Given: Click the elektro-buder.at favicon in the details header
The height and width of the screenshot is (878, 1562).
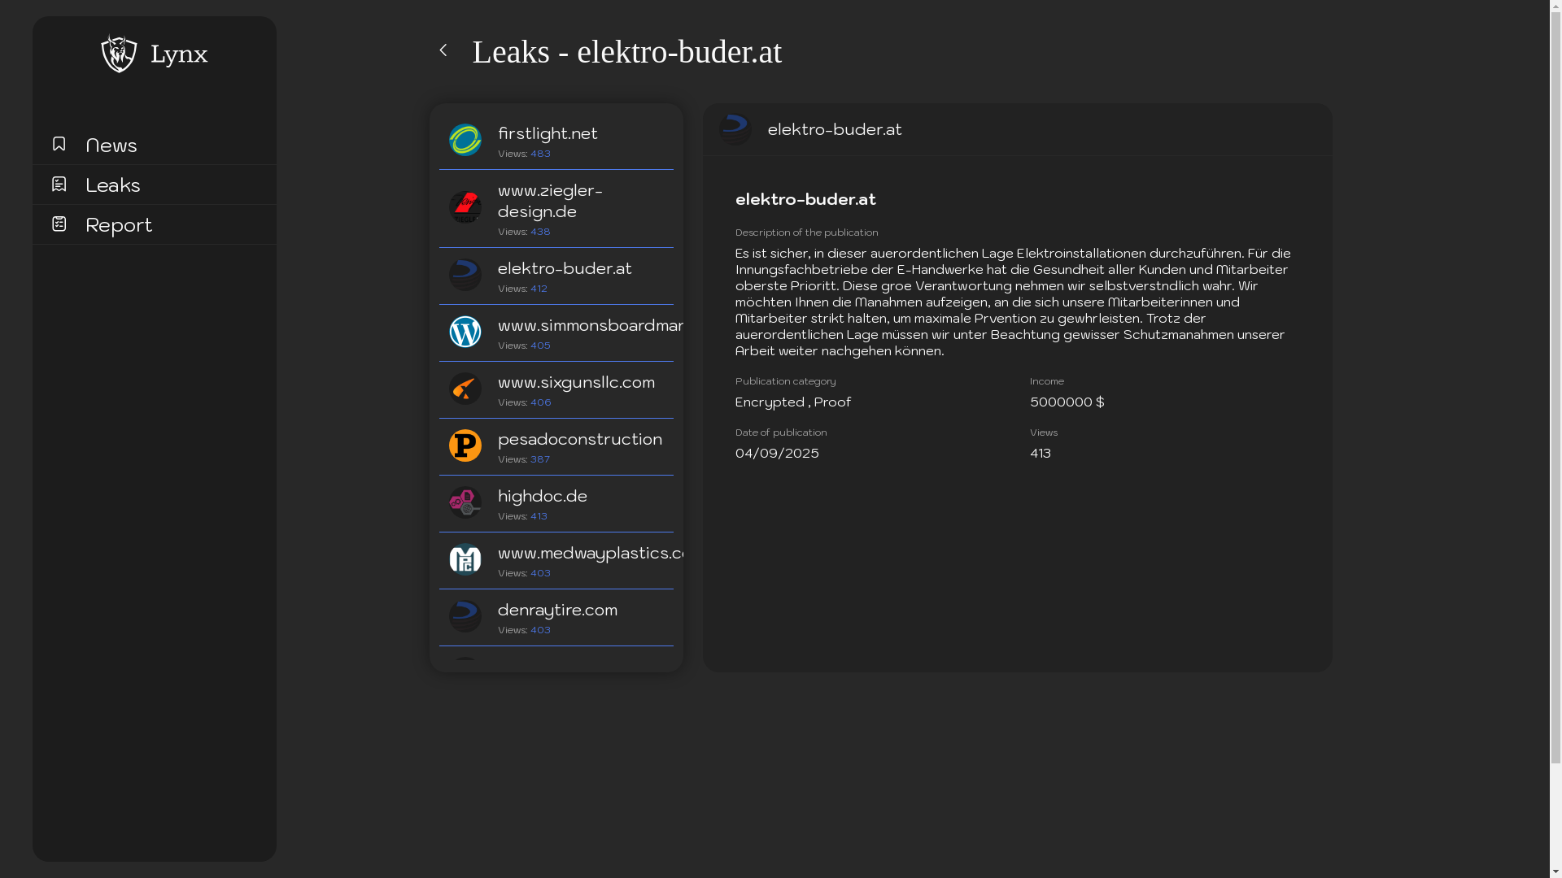Looking at the screenshot, I should pyautogui.click(x=735, y=128).
